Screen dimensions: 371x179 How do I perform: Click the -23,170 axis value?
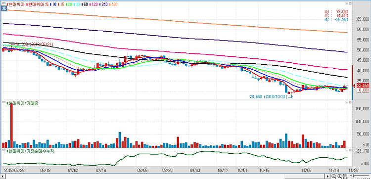pyautogui.click(x=362, y=151)
